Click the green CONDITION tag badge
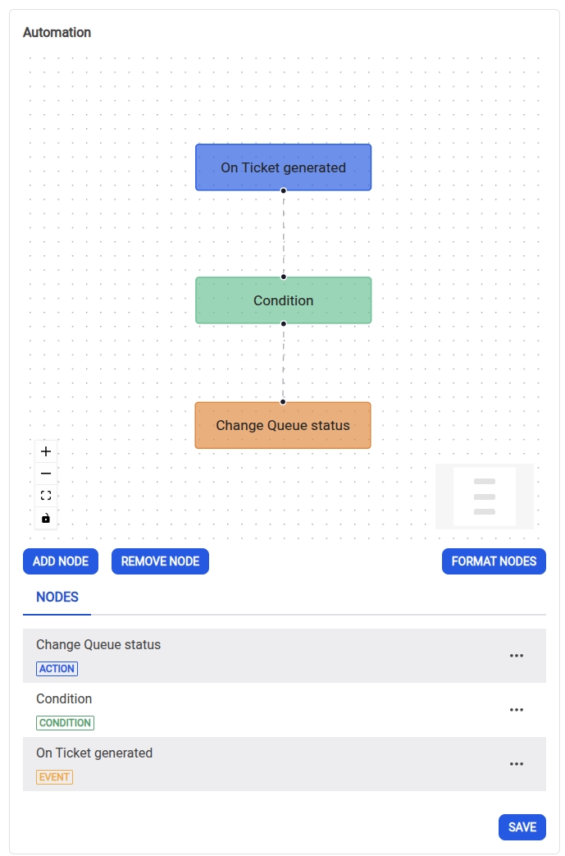Image resolution: width=565 pixels, height=856 pixels. 65,723
